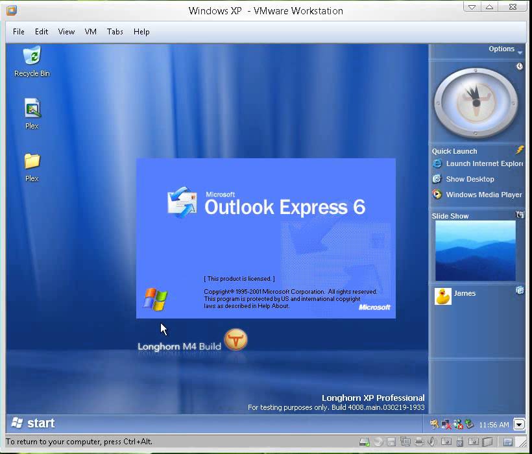The height and width of the screenshot is (454, 532).
Task: Click the VMware Workstation title bar icon
Action: pyautogui.click(x=12, y=10)
